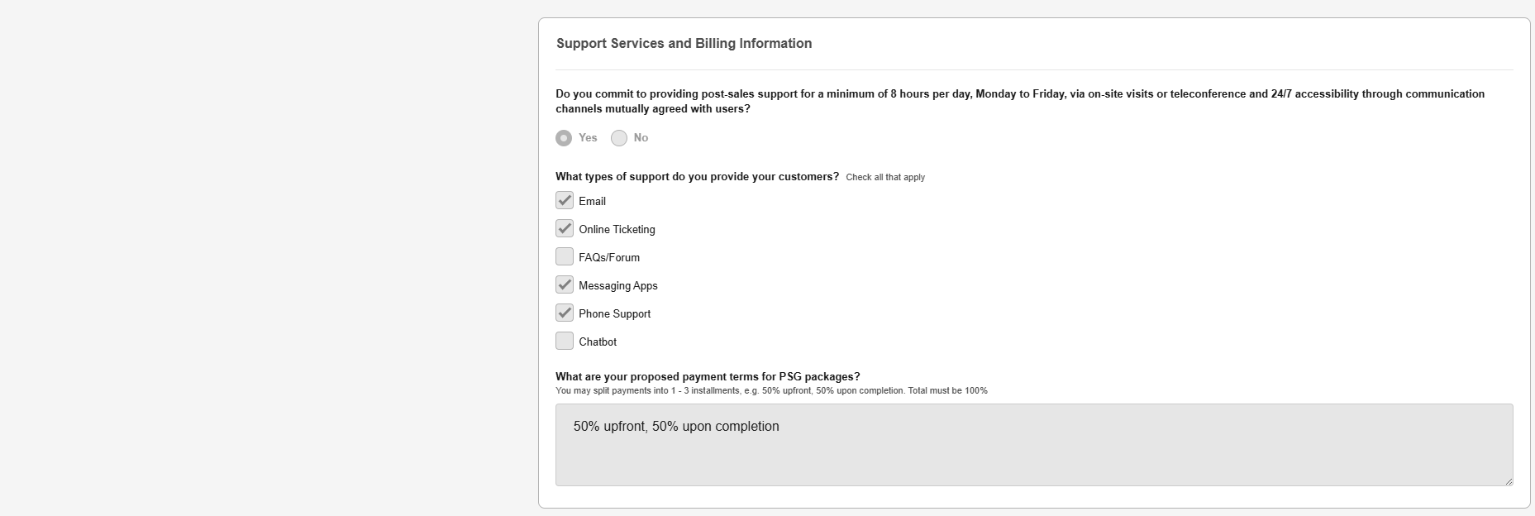1535x516 pixels.
Task: Click the 'Yes' label text
Action: (x=588, y=138)
